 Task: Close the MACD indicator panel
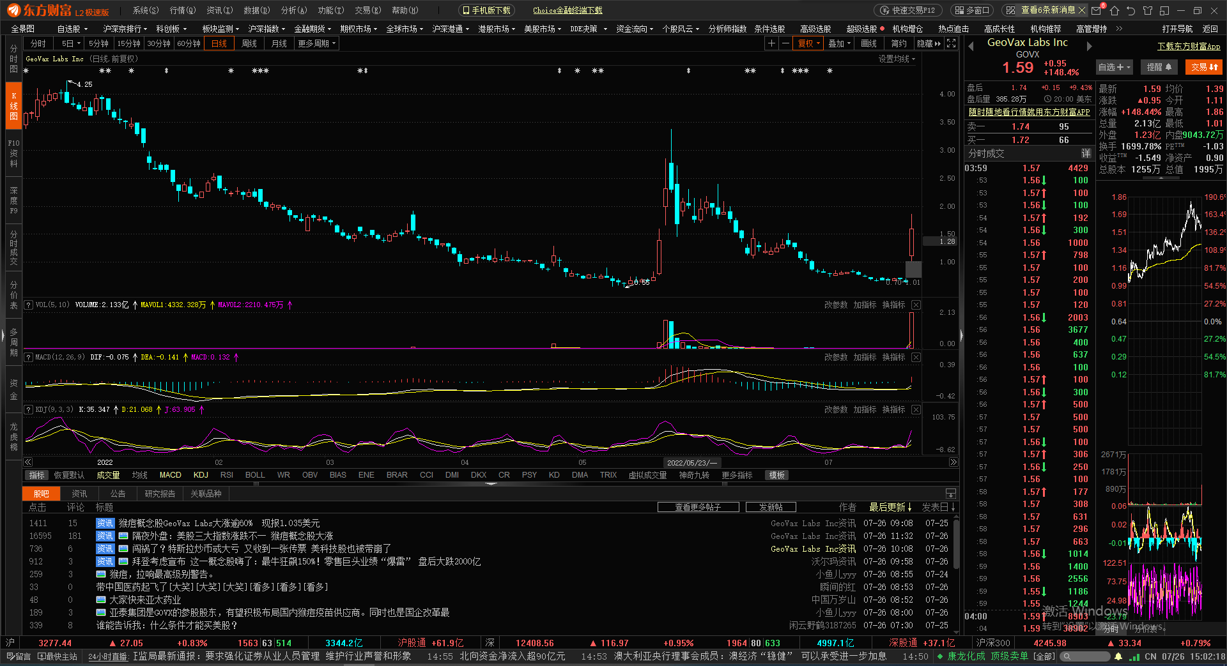click(916, 358)
